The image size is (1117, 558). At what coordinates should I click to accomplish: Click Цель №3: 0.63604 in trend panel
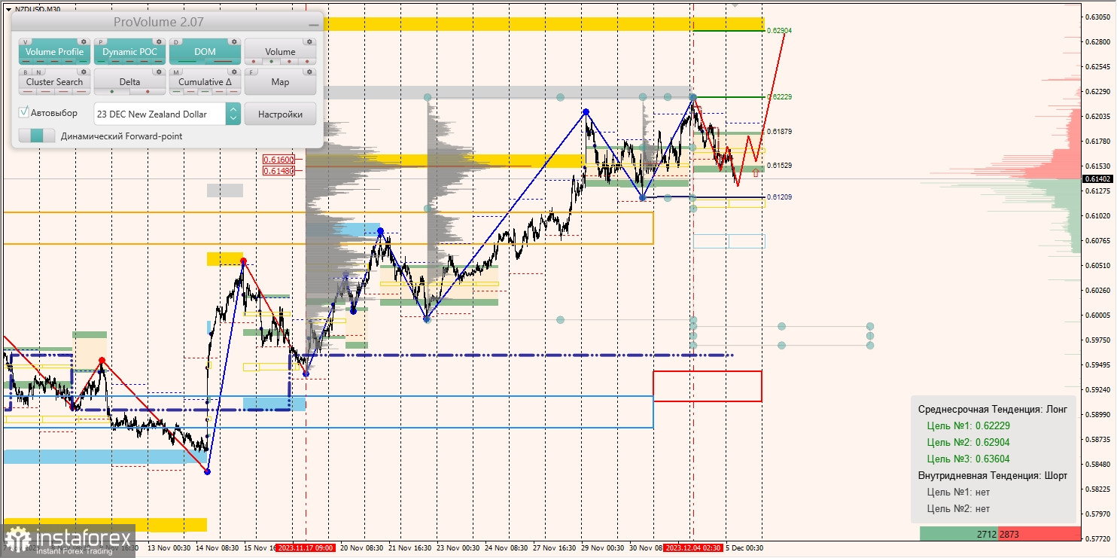pyautogui.click(x=969, y=459)
